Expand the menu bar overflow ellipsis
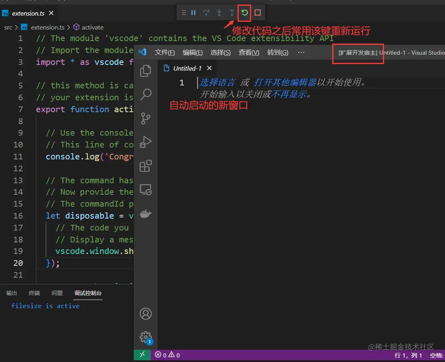 tap(301, 53)
